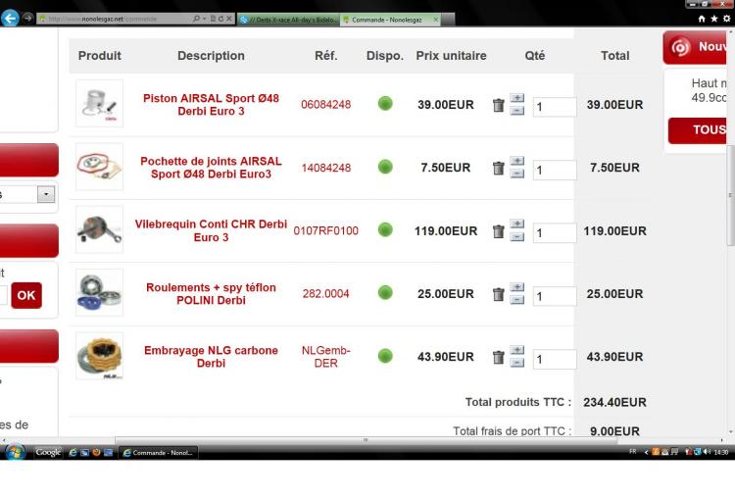This screenshot has width=735, height=499.
Task: Click plus icon for Pochette de joints AIRSAL
Action: [x=517, y=161]
